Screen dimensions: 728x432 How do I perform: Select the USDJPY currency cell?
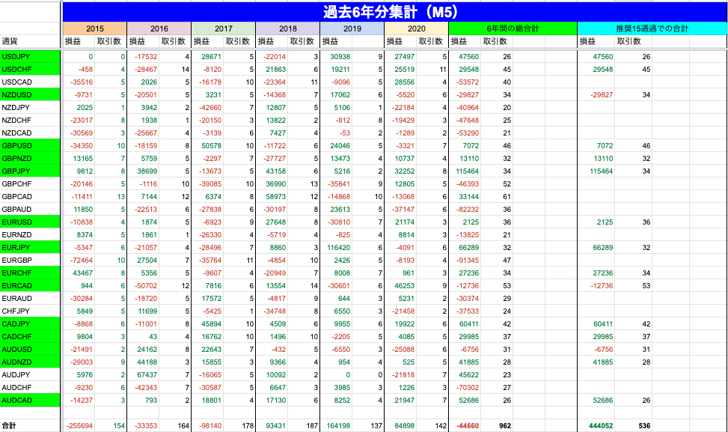(x=31, y=57)
